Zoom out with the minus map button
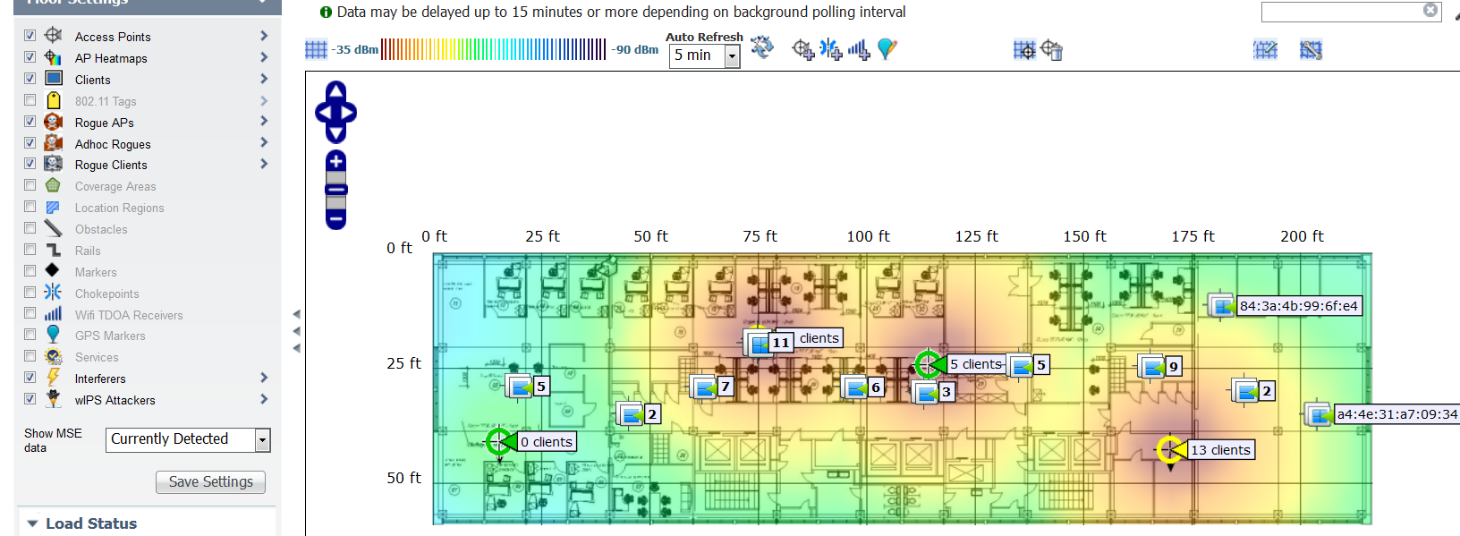 [335, 218]
